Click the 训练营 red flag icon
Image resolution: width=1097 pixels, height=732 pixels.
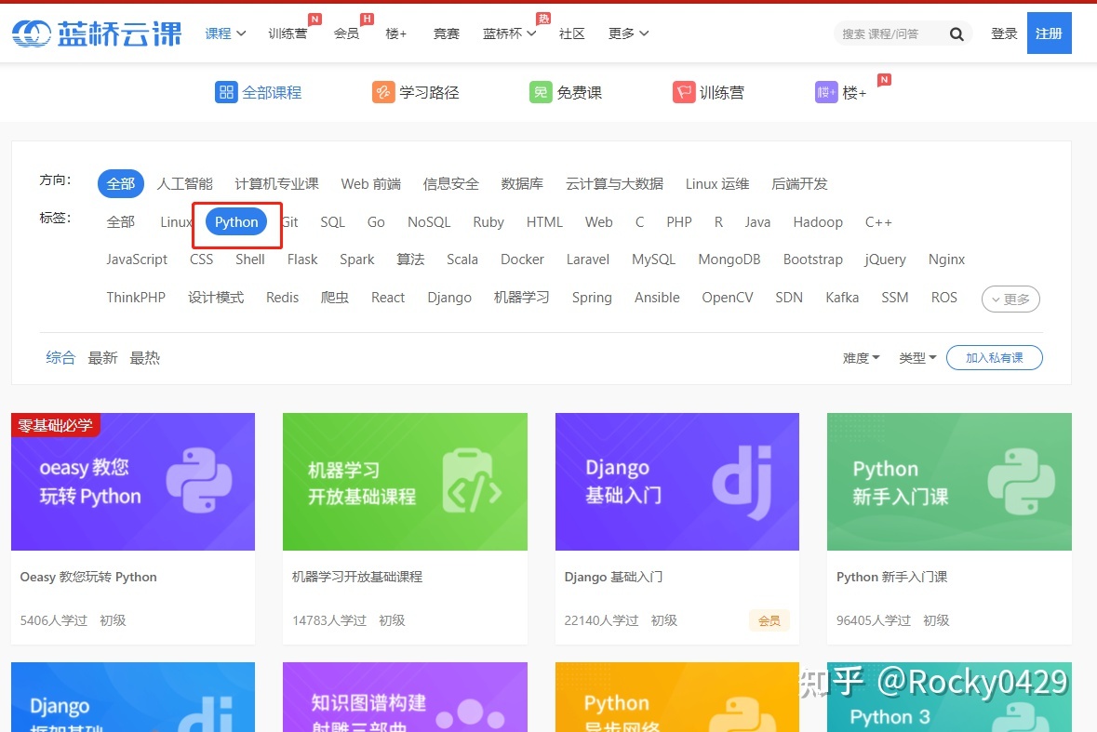coord(684,91)
